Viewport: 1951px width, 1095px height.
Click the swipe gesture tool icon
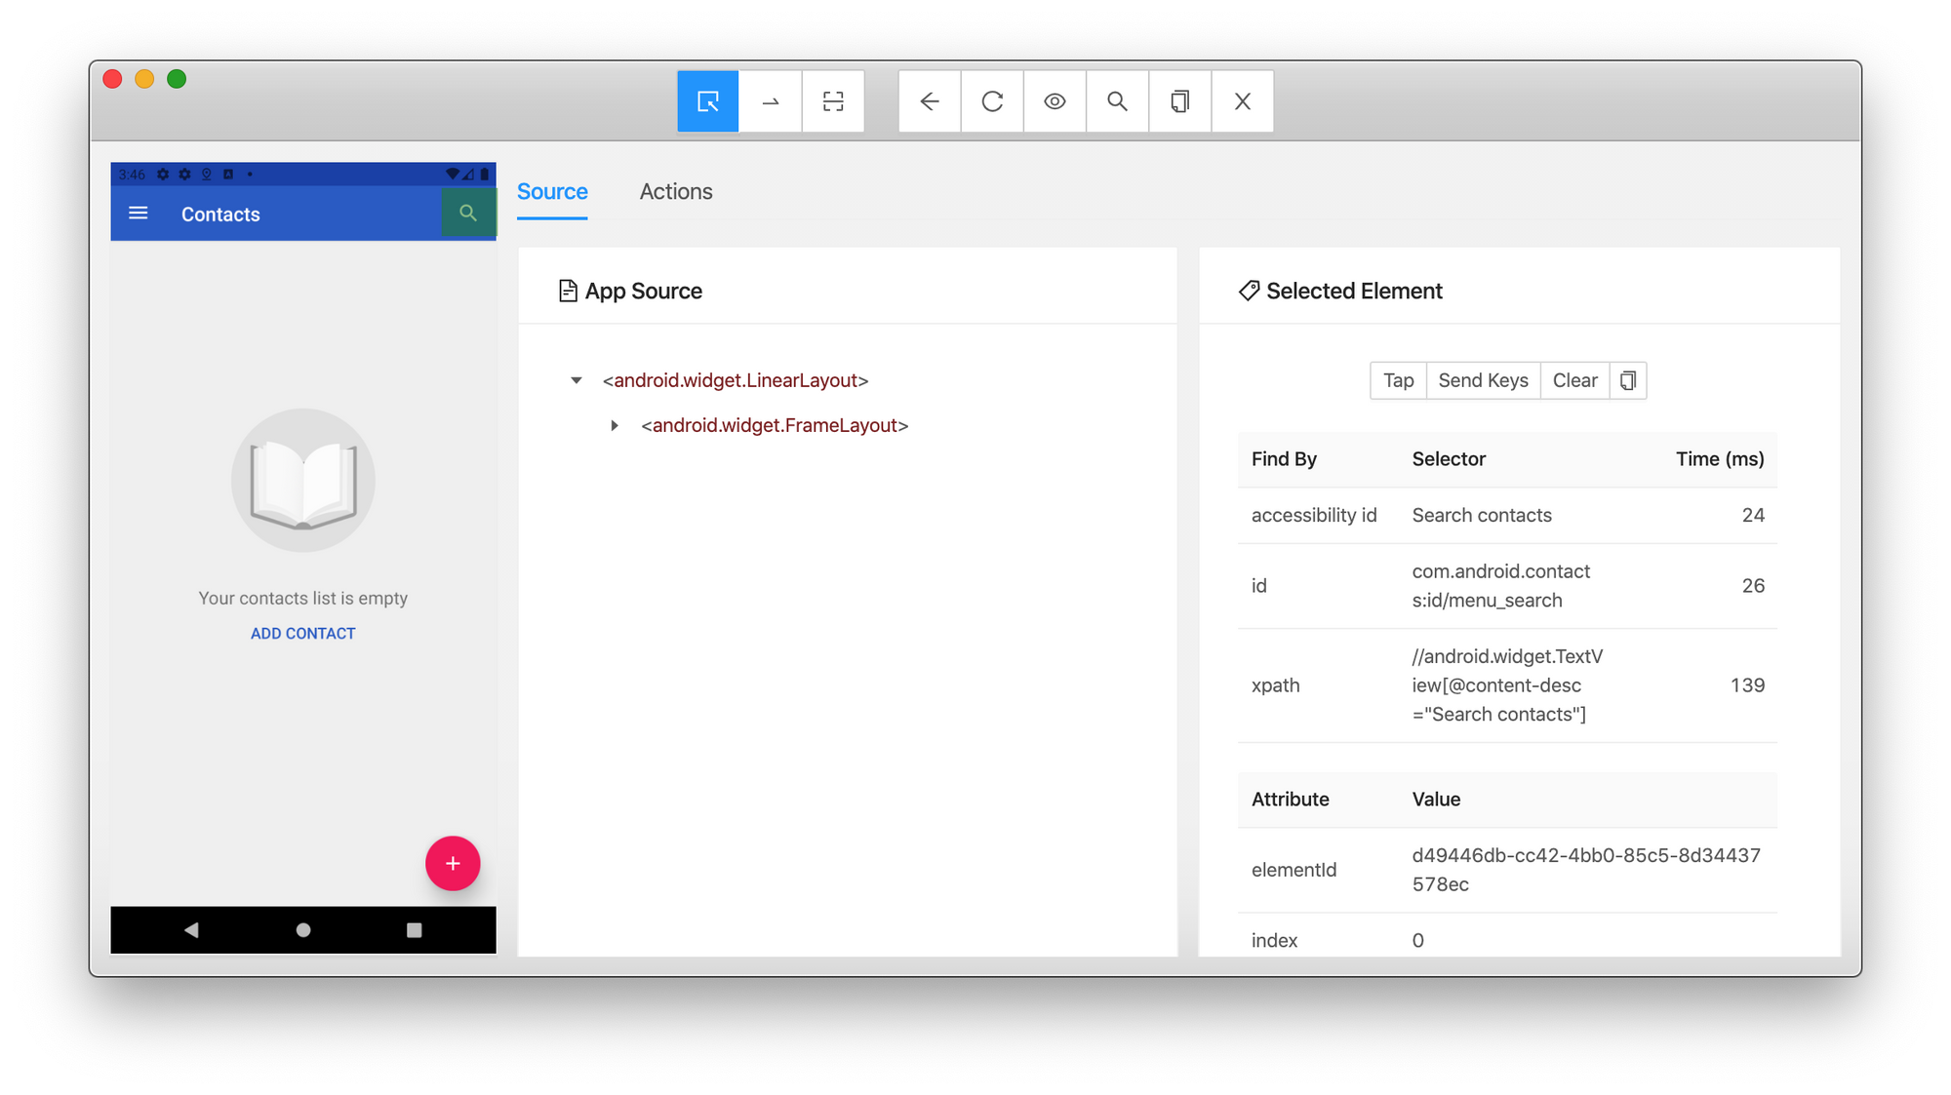(771, 100)
